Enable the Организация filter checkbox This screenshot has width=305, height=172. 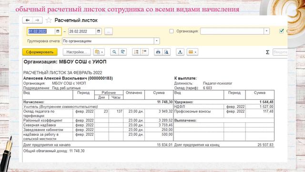[x=172, y=31]
